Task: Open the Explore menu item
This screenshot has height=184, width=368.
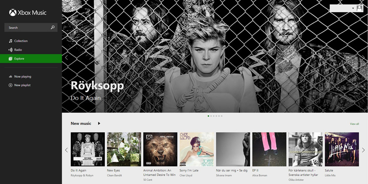Action: (x=31, y=59)
